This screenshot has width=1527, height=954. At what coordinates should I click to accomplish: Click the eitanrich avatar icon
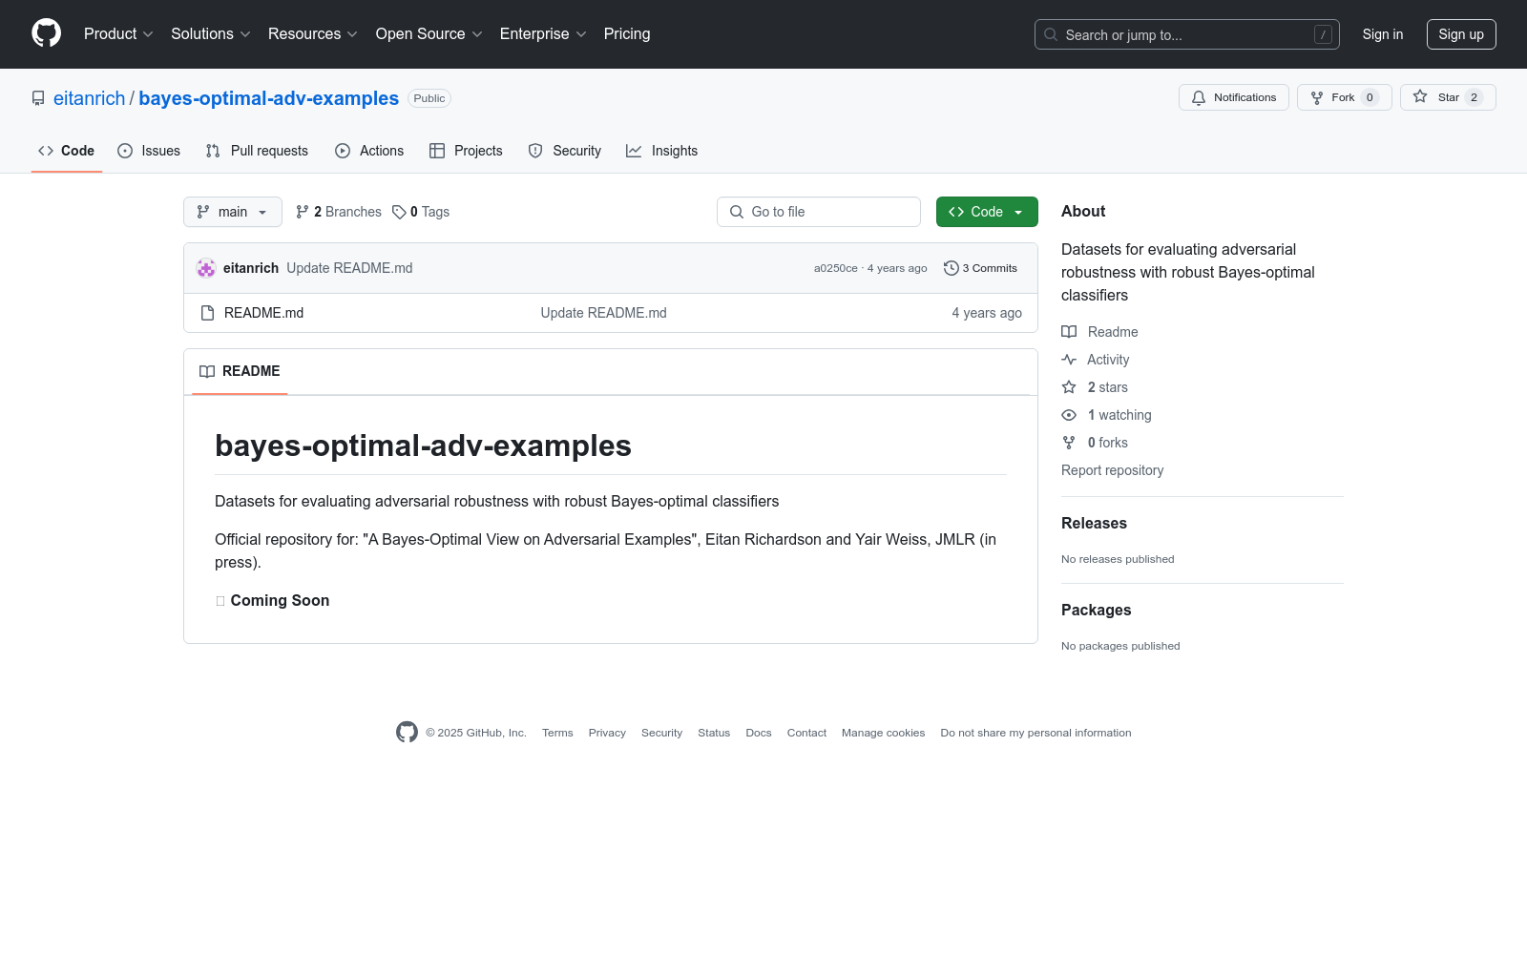pyautogui.click(x=206, y=268)
